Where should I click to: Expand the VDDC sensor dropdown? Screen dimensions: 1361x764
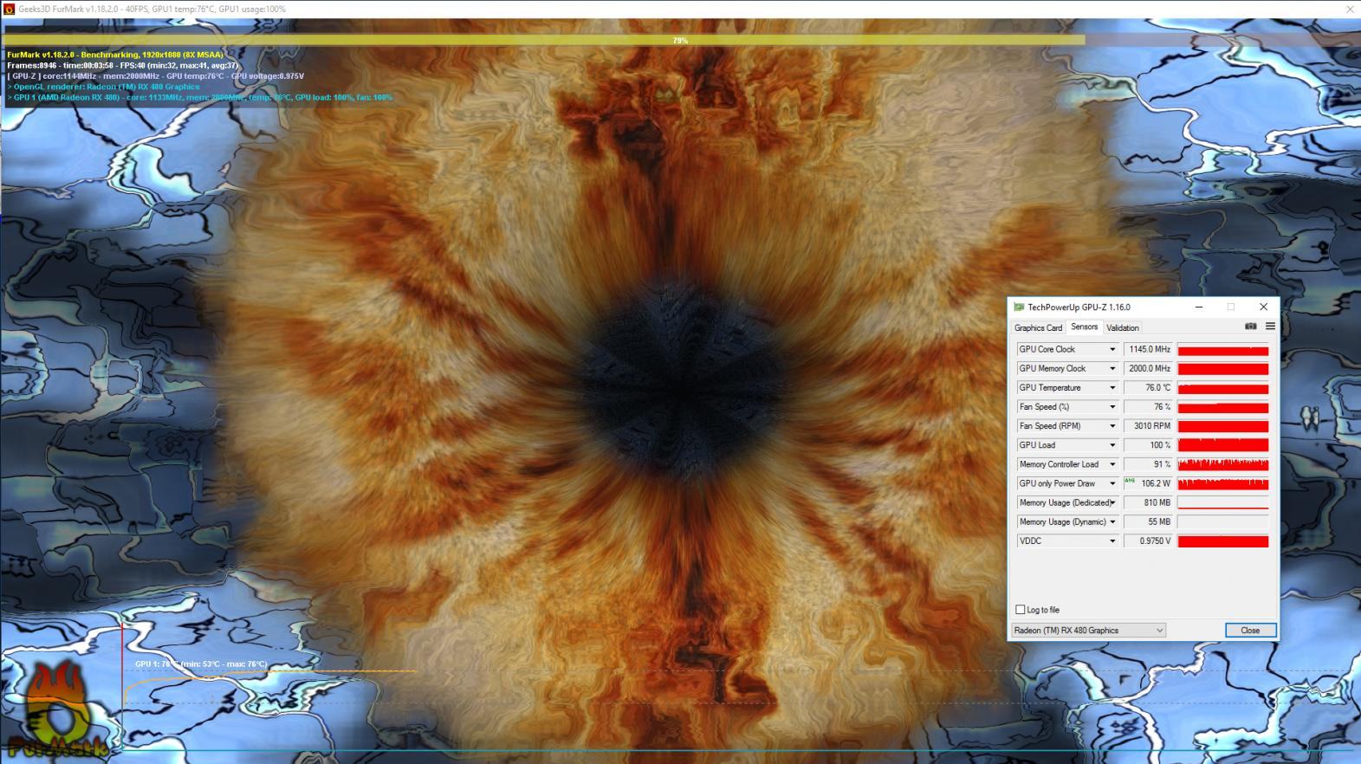1112,541
